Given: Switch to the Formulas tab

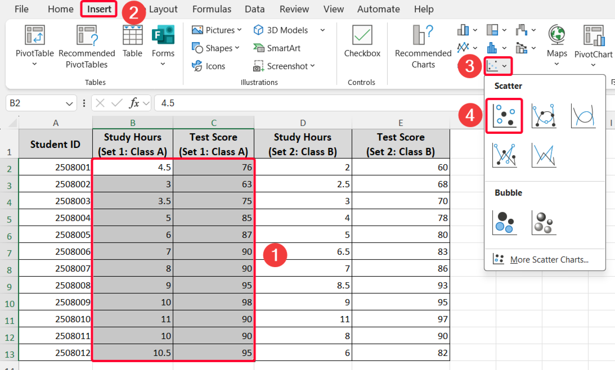Looking at the screenshot, I should [x=211, y=9].
